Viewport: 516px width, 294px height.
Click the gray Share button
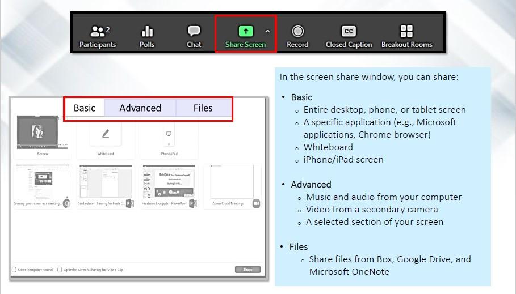coord(248,270)
